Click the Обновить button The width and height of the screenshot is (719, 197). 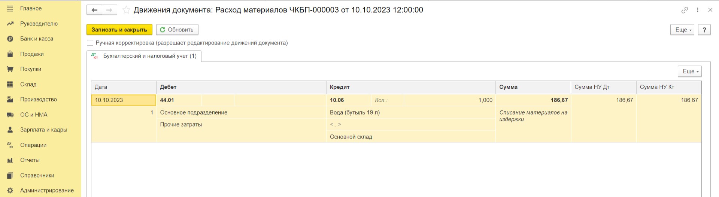177,30
